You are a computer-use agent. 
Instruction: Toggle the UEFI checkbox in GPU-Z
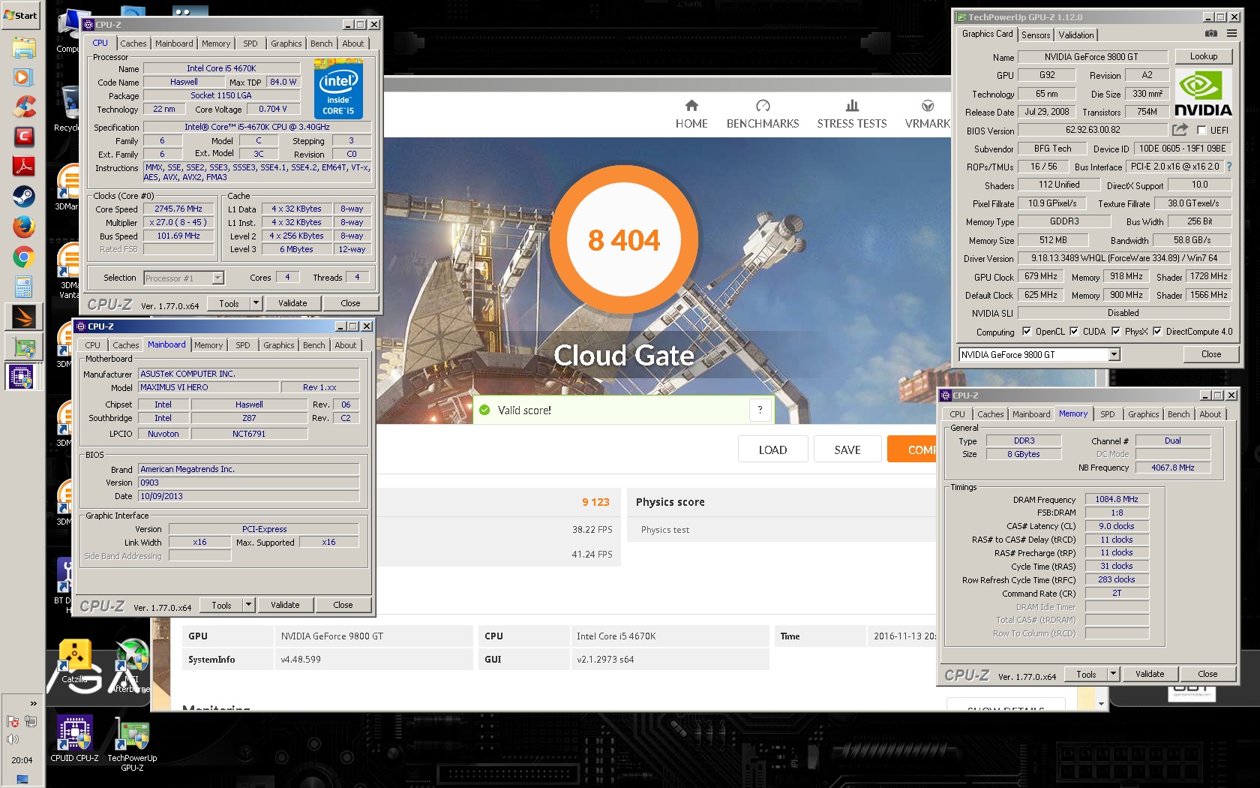coord(1201,131)
